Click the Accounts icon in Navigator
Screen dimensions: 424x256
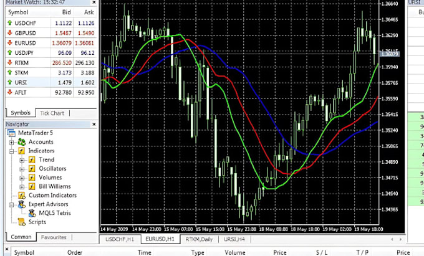(22, 142)
